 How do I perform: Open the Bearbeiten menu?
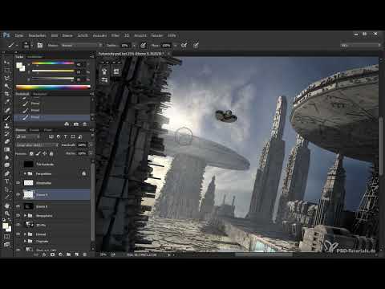point(37,35)
